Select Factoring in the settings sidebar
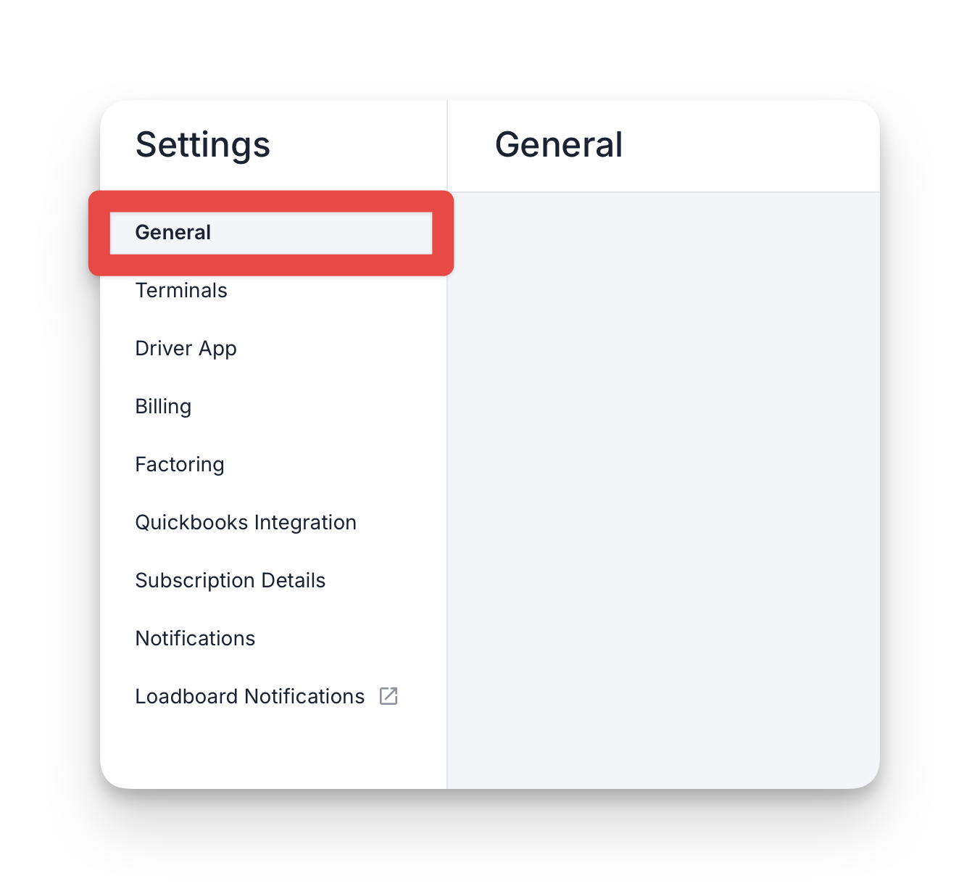 pos(180,465)
